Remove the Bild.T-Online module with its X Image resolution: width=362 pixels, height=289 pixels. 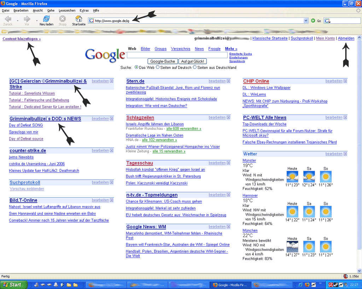click(111, 200)
